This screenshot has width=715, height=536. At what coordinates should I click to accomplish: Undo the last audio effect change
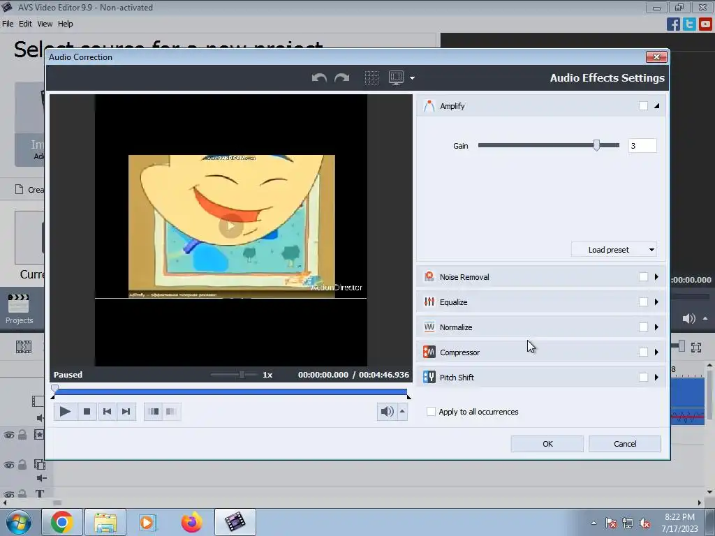tap(319, 78)
